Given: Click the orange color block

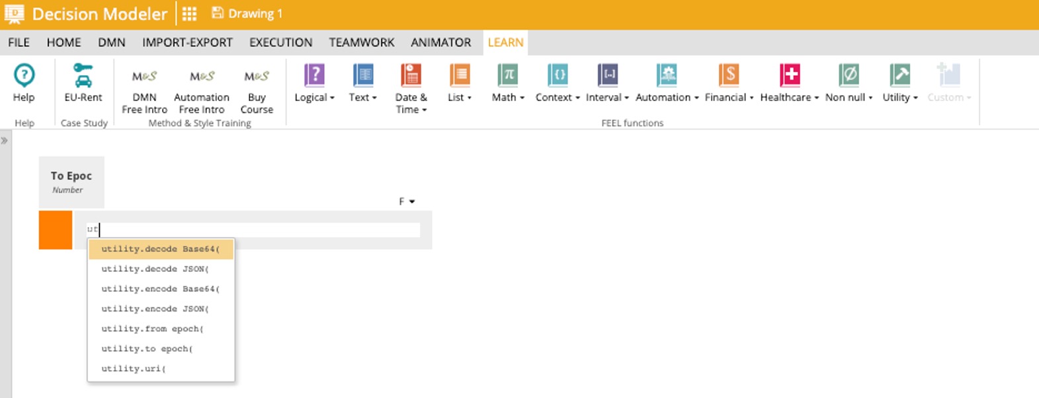Looking at the screenshot, I should (x=56, y=230).
